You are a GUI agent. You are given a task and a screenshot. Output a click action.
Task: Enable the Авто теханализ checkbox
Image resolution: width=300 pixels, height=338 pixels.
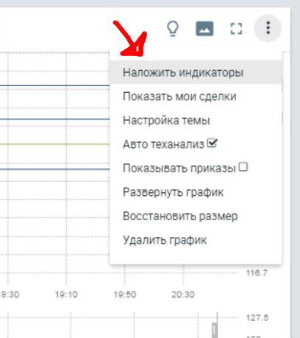pyautogui.click(x=213, y=143)
